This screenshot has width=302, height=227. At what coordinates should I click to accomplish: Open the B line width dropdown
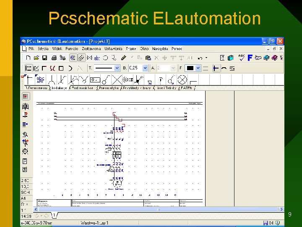145,68
